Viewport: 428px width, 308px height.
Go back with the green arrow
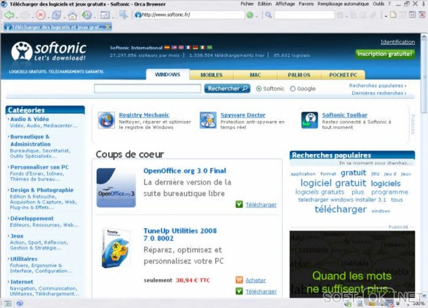click(9, 15)
